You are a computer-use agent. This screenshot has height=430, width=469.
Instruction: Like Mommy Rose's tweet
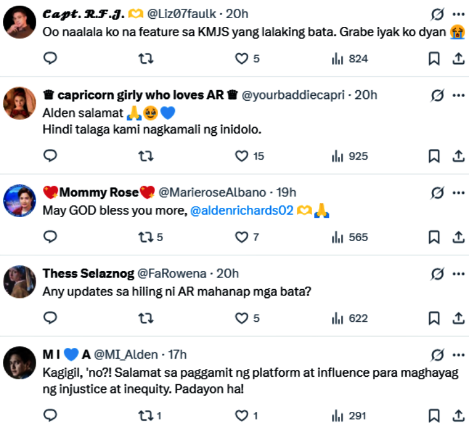(241, 237)
